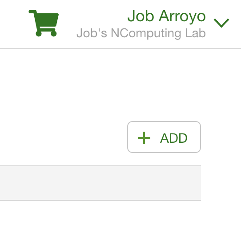Image resolution: width=241 pixels, height=227 pixels.
Task: Select the Job Arroyo user name
Action: (x=167, y=16)
